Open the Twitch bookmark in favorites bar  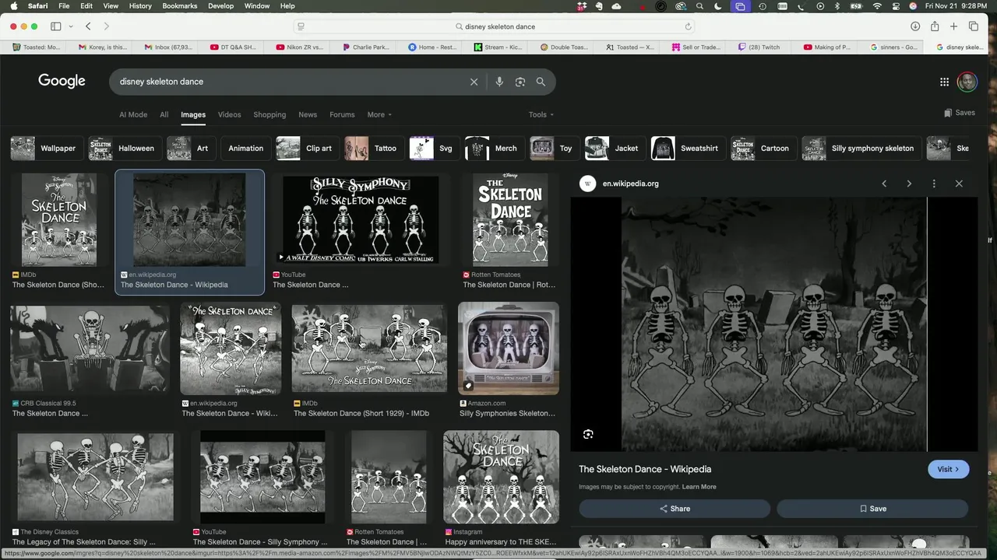(x=759, y=47)
